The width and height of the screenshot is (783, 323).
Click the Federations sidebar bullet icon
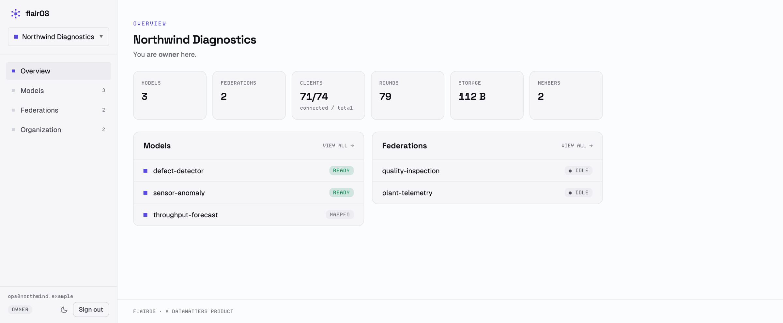tap(13, 110)
